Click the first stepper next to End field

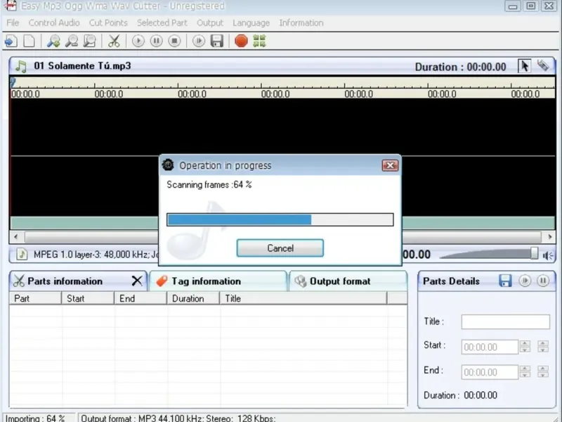pyautogui.click(x=525, y=372)
